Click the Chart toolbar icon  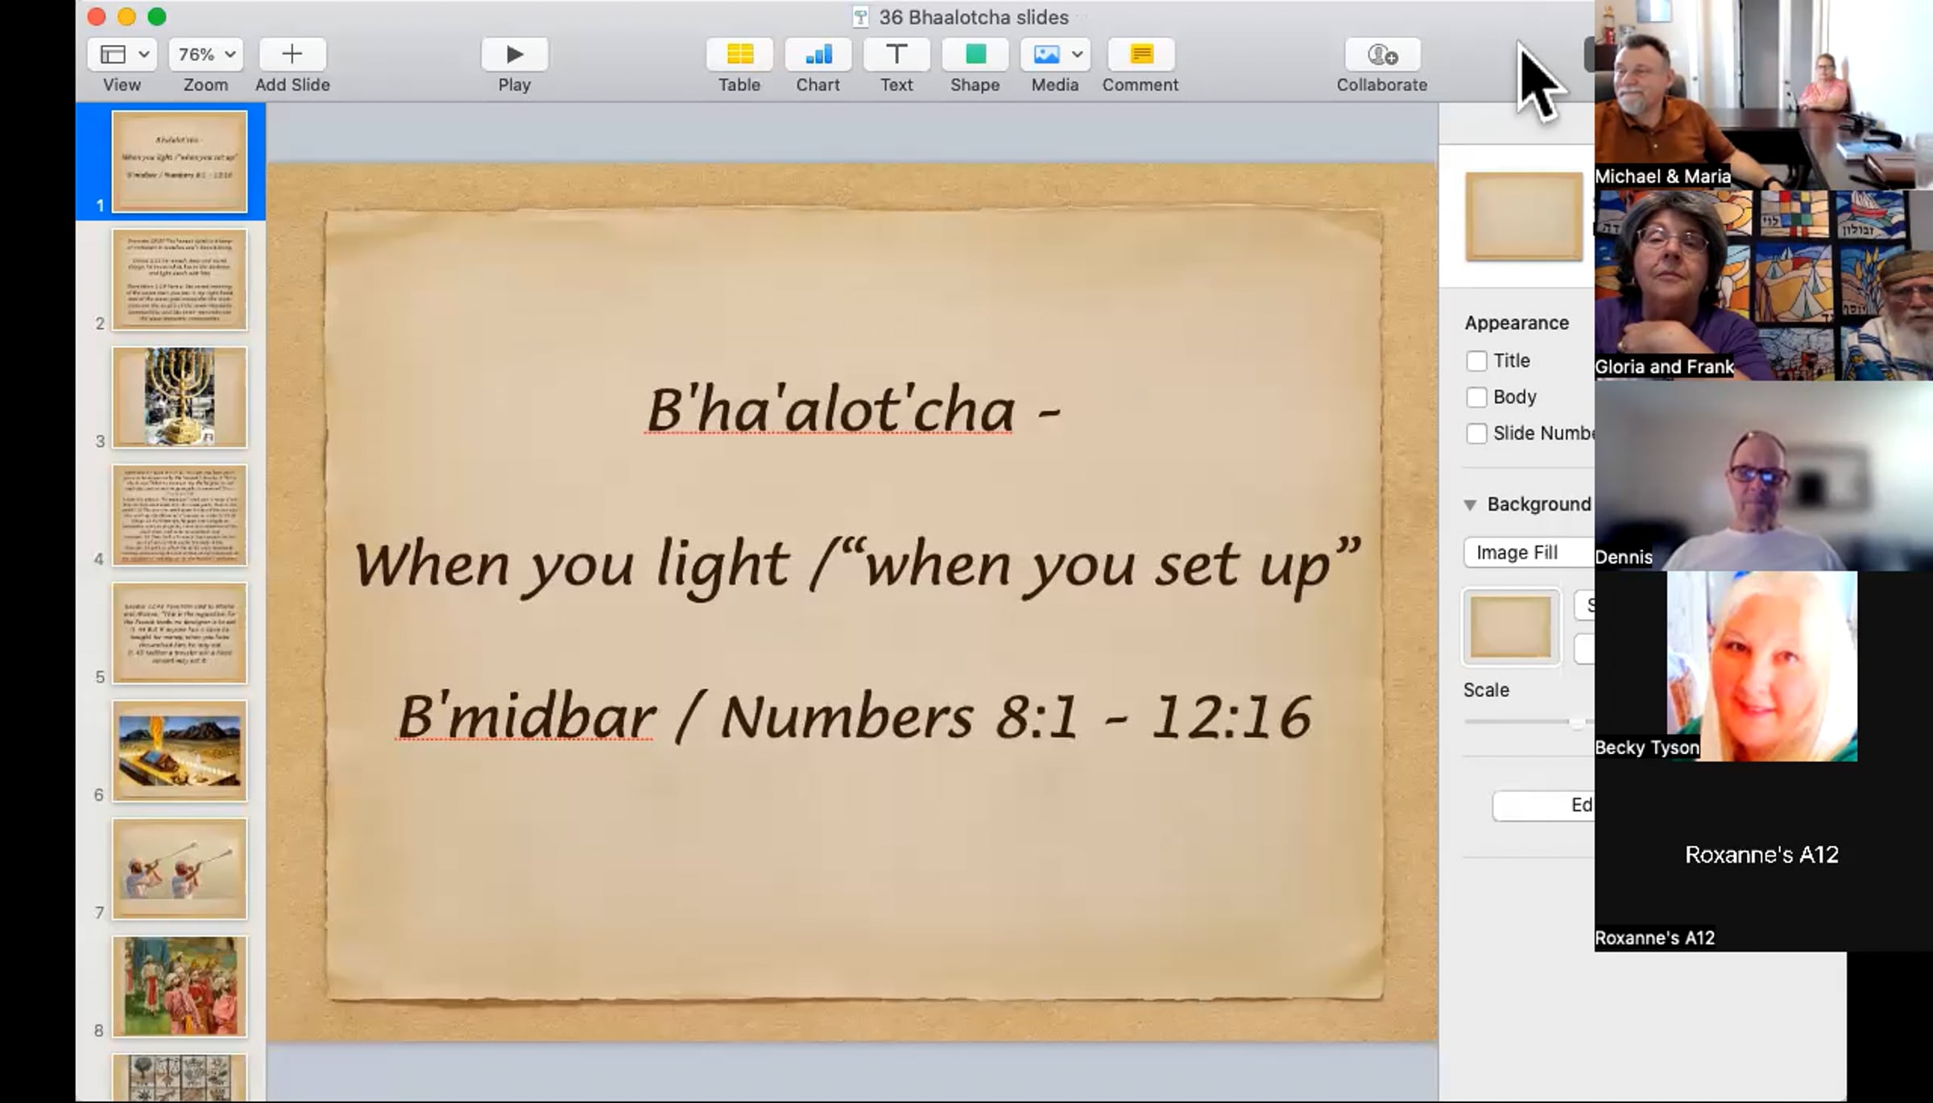(x=817, y=55)
